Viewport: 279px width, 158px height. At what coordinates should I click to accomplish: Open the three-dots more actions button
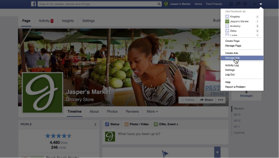coord(220,100)
